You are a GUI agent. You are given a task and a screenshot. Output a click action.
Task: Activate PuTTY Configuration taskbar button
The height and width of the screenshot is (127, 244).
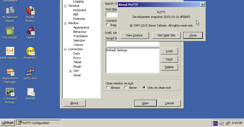pos(39,123)
